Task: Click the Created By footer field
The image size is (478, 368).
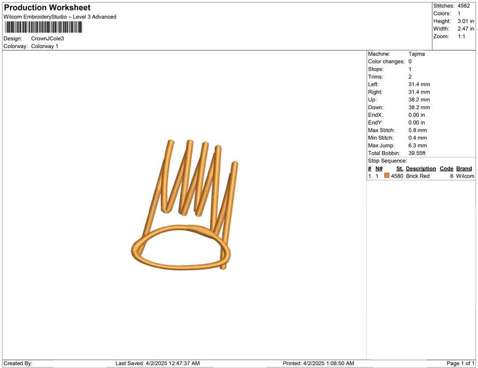Action: pos(18,363)
